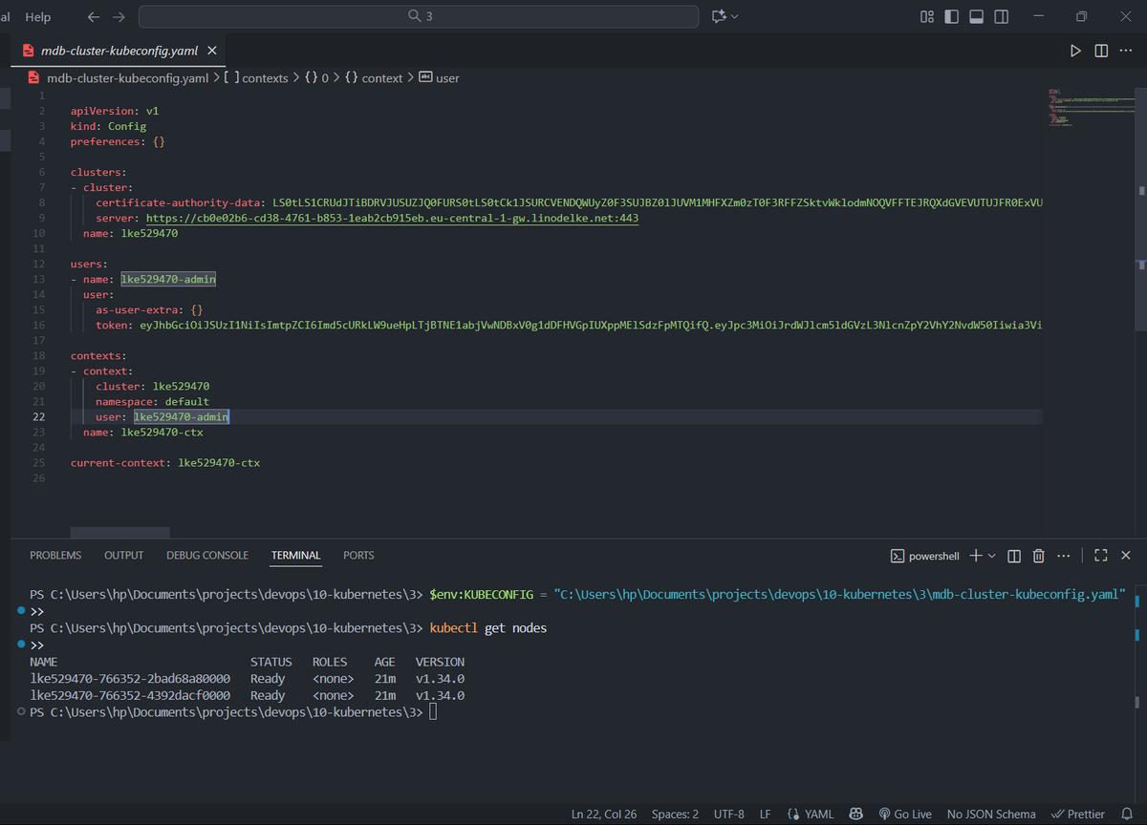Kill the terminal with the trash icon

[x=1038, y=556]
